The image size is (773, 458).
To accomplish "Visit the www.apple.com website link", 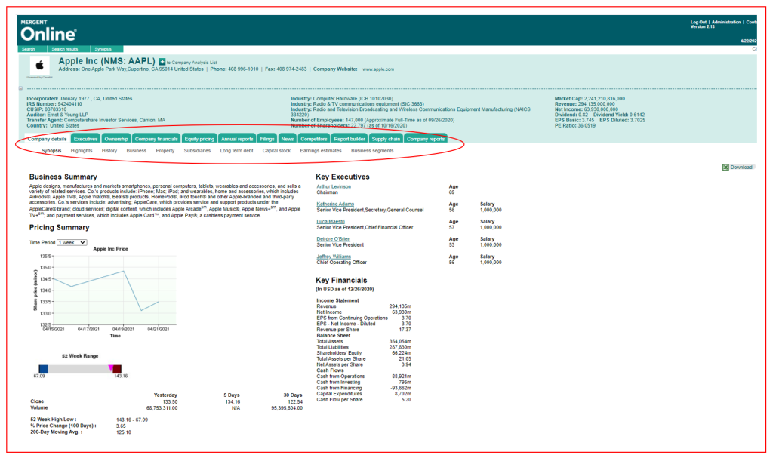I will 378,69.
